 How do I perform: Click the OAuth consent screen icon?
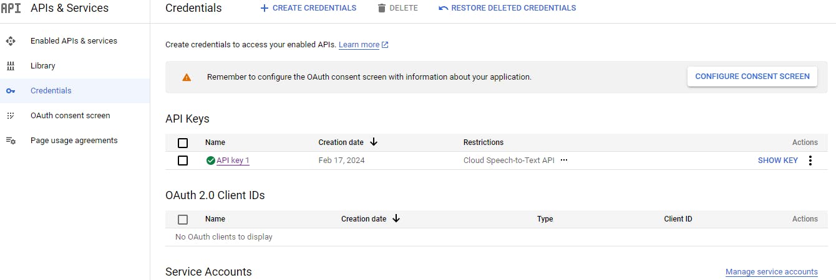pyautogui.click(x=11, y=116)
